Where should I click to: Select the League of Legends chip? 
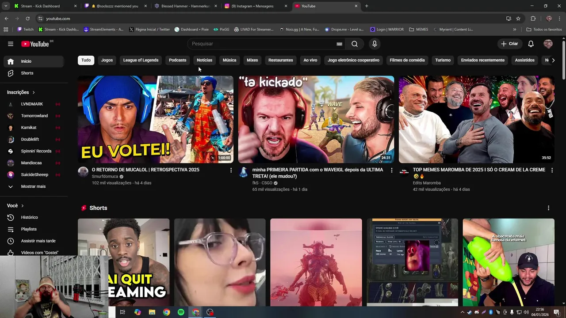point(141,60)
